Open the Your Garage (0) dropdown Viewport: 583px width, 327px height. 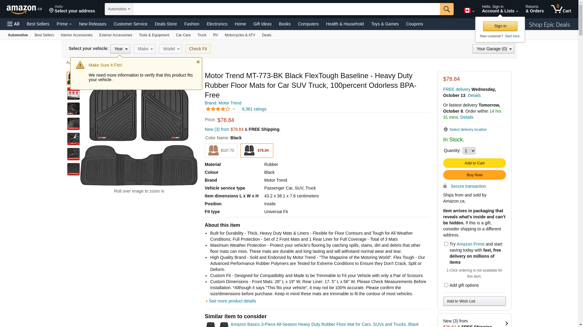click(x=493, y=49)
